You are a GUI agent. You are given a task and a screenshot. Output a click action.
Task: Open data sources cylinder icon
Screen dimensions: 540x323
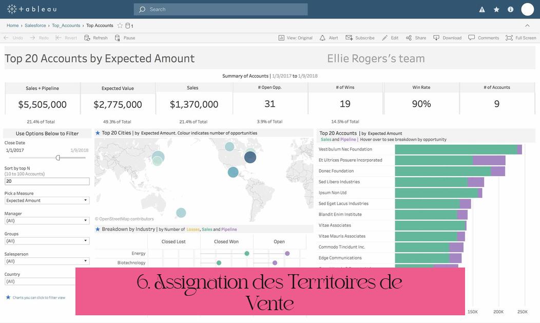click(127, 26)
